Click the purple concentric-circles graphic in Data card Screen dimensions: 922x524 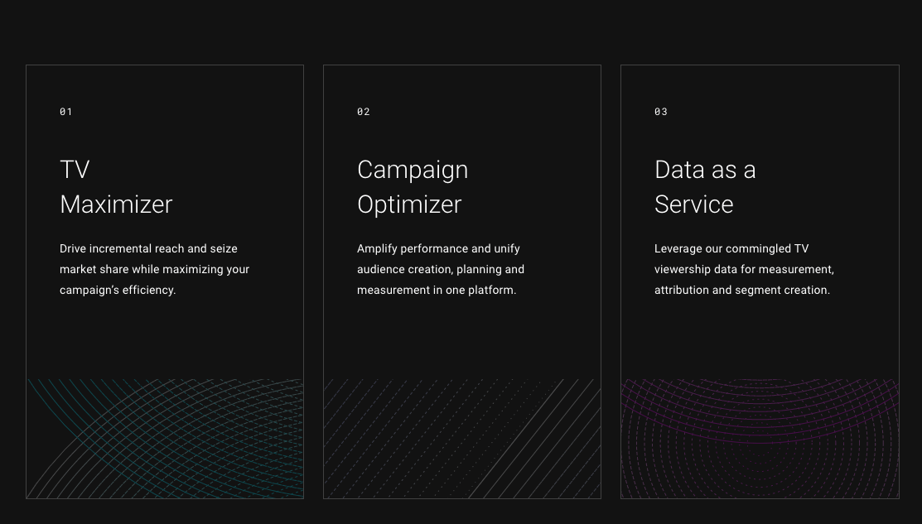tap(760, 439)
